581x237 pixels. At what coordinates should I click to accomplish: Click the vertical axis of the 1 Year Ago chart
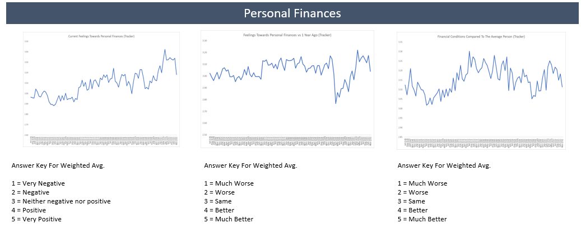pos(205,88)
